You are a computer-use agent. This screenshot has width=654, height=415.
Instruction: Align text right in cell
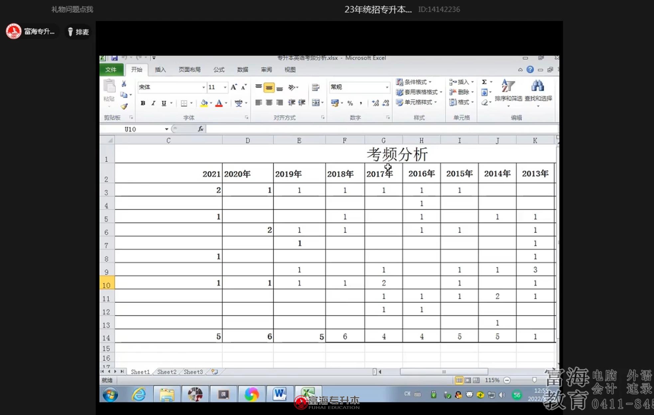(280, 103)
